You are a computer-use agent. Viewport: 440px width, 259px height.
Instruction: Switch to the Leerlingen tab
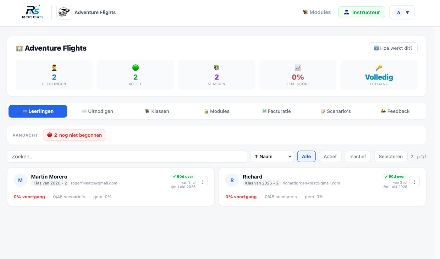point(38,111)
